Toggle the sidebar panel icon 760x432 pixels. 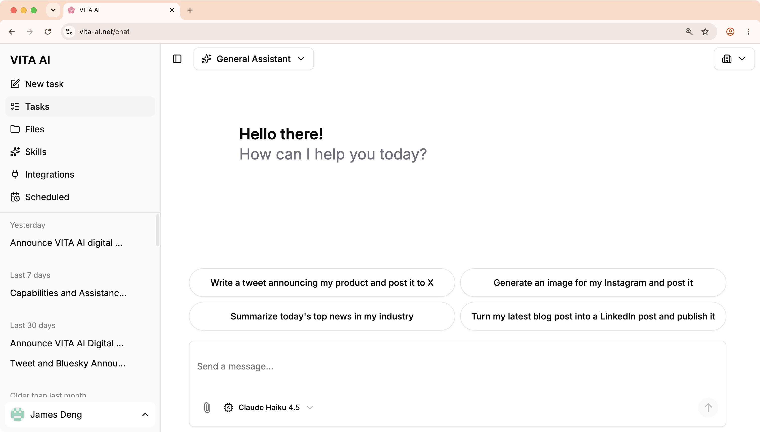point(177,59)
